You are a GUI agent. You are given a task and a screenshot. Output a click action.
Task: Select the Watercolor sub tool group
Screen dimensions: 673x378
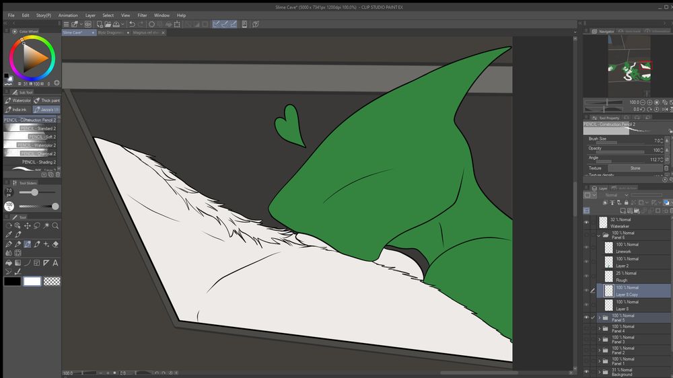click(17, 100)
